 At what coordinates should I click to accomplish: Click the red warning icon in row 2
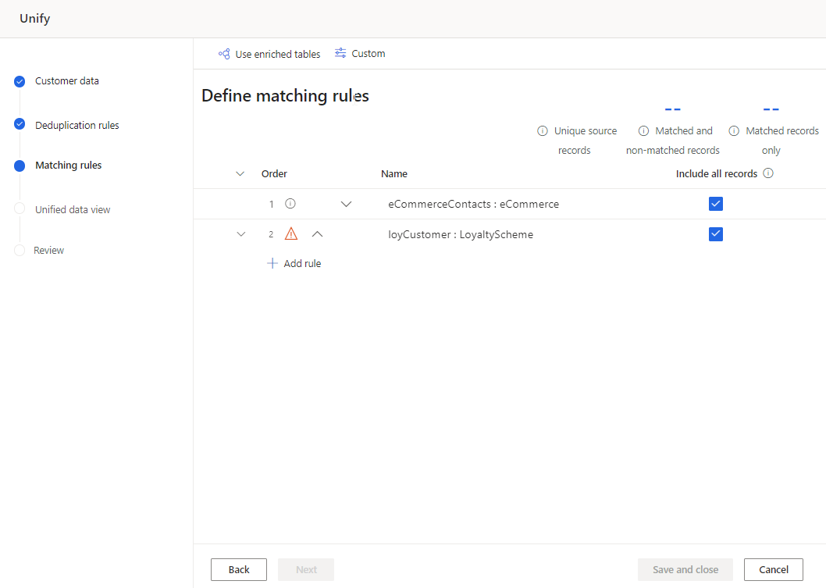291,233
